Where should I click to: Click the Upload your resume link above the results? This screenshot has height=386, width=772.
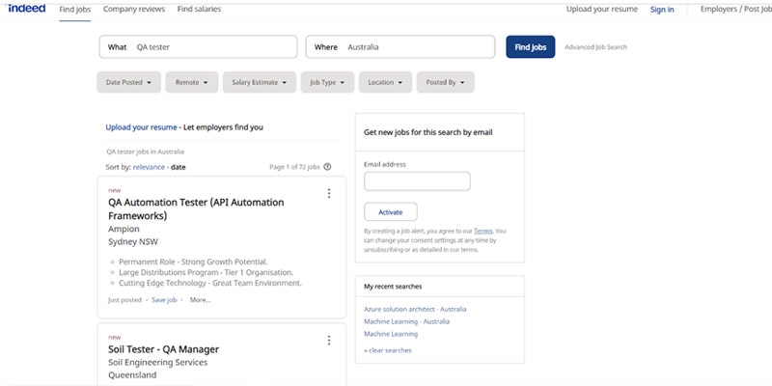tap(141, 127)
